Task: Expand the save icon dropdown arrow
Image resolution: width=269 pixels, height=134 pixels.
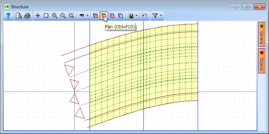Action: (x=137, y=16)
